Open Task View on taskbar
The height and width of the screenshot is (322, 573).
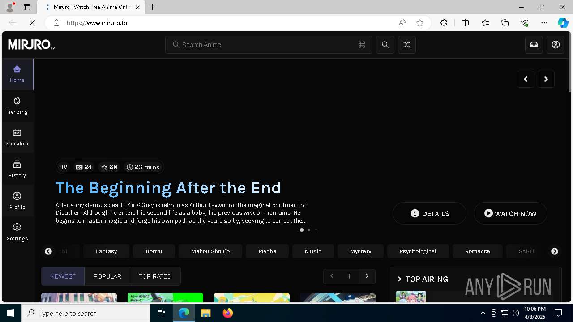161,313
